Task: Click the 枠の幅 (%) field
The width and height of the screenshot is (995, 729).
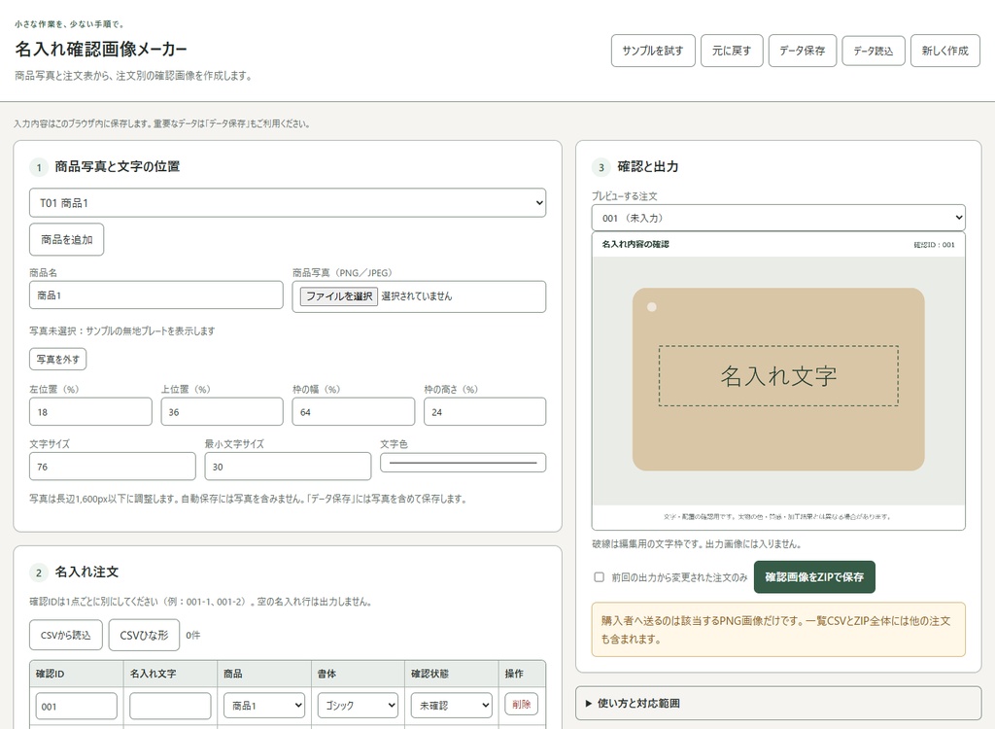Action: (354, 411)
